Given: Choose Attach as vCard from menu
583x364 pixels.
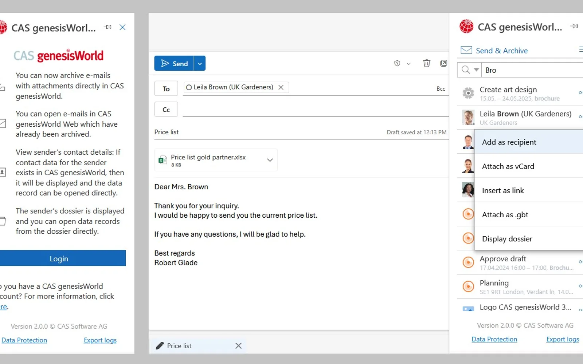Looking at the screenshot, I should click(x=529, y=166).
